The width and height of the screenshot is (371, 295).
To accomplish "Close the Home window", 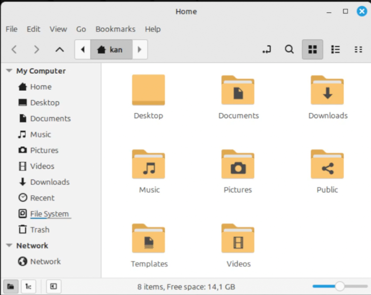I will pos(362,11).
